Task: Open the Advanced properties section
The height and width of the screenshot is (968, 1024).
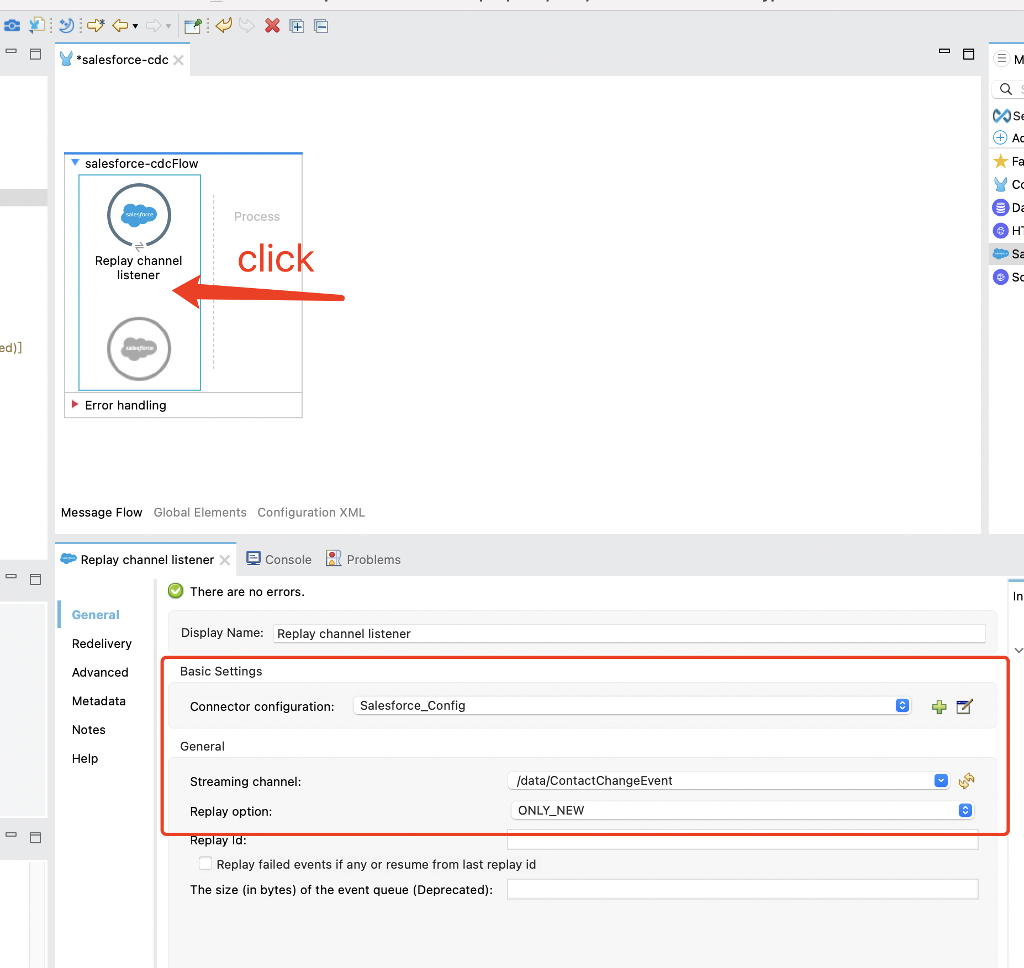Action: click(x=100, y=672)
